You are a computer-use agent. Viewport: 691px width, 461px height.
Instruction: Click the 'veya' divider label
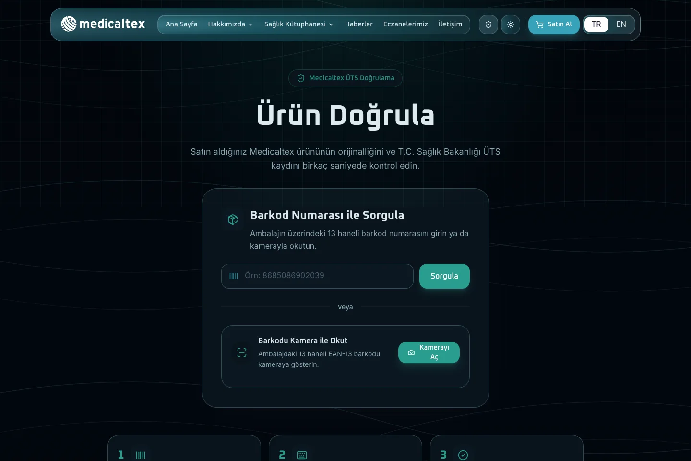345,307
